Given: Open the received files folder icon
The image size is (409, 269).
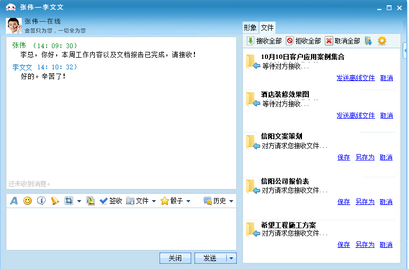Looking at the screenshot, I should click(368, 41).
